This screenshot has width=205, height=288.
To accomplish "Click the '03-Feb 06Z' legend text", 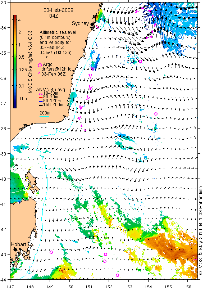I will click(54, 74).
